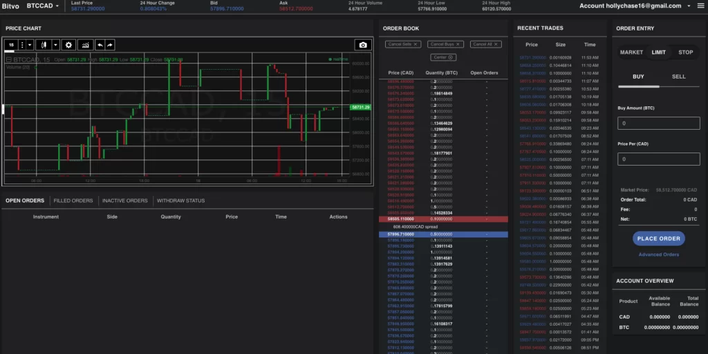This screenshot has width=708, height=354.
Task: Cancel all sell orders
Action: tap(403, 44)
